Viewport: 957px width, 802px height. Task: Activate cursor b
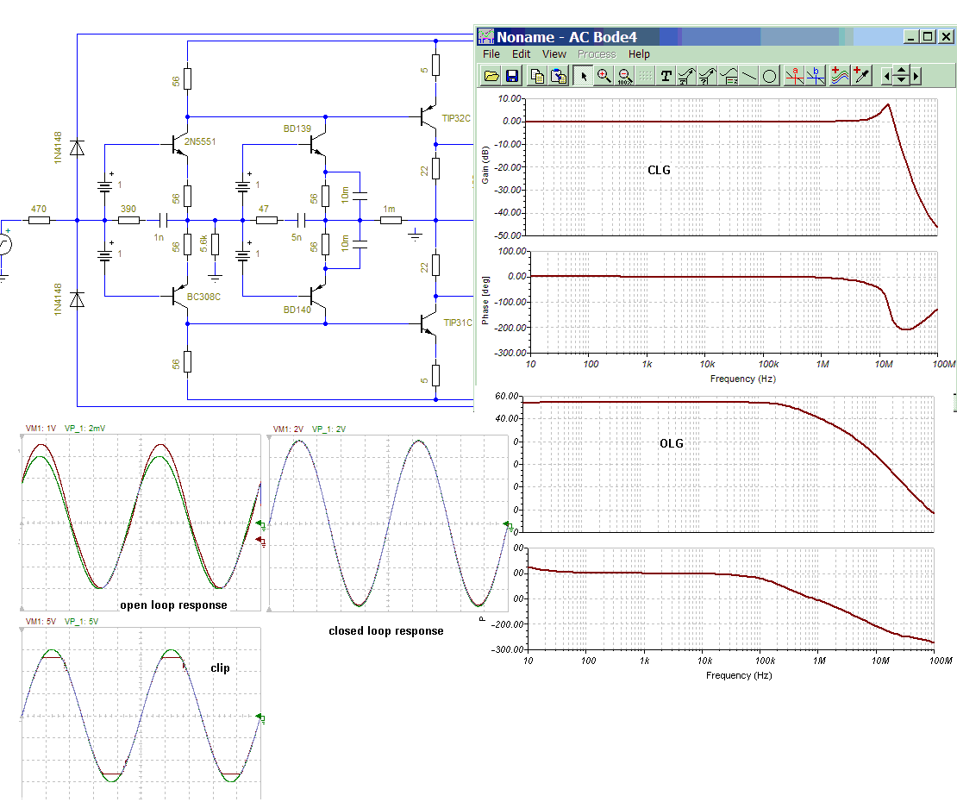pyautogui.click(x=816, y=76)
